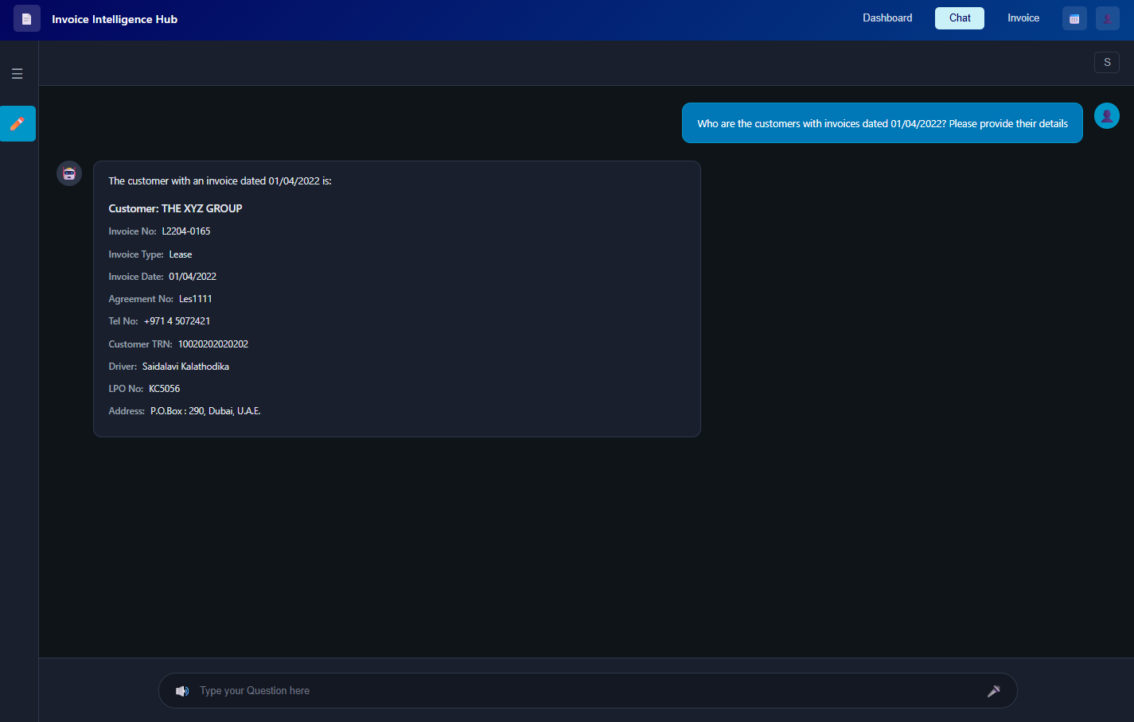1134x722 pixels.
Task: Open the hamburger menu in the left sidebar
Action: [x=17, y=72]
